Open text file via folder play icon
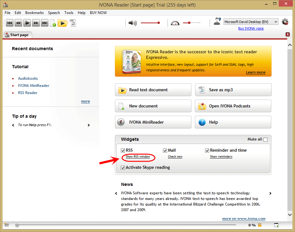 pyautogui.click(x=62, y=23)
